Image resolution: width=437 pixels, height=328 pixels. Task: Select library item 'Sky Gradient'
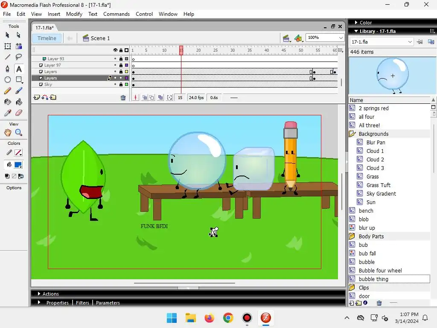381,193
